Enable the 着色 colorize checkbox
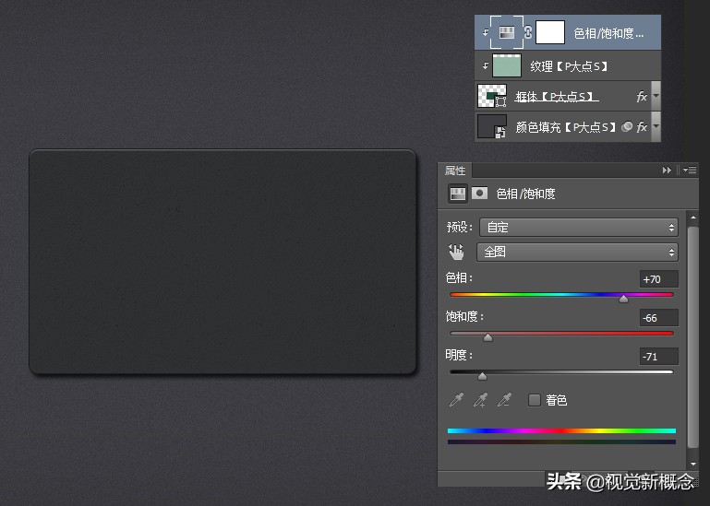Screen dimensions: 710x506 point(535,400)
